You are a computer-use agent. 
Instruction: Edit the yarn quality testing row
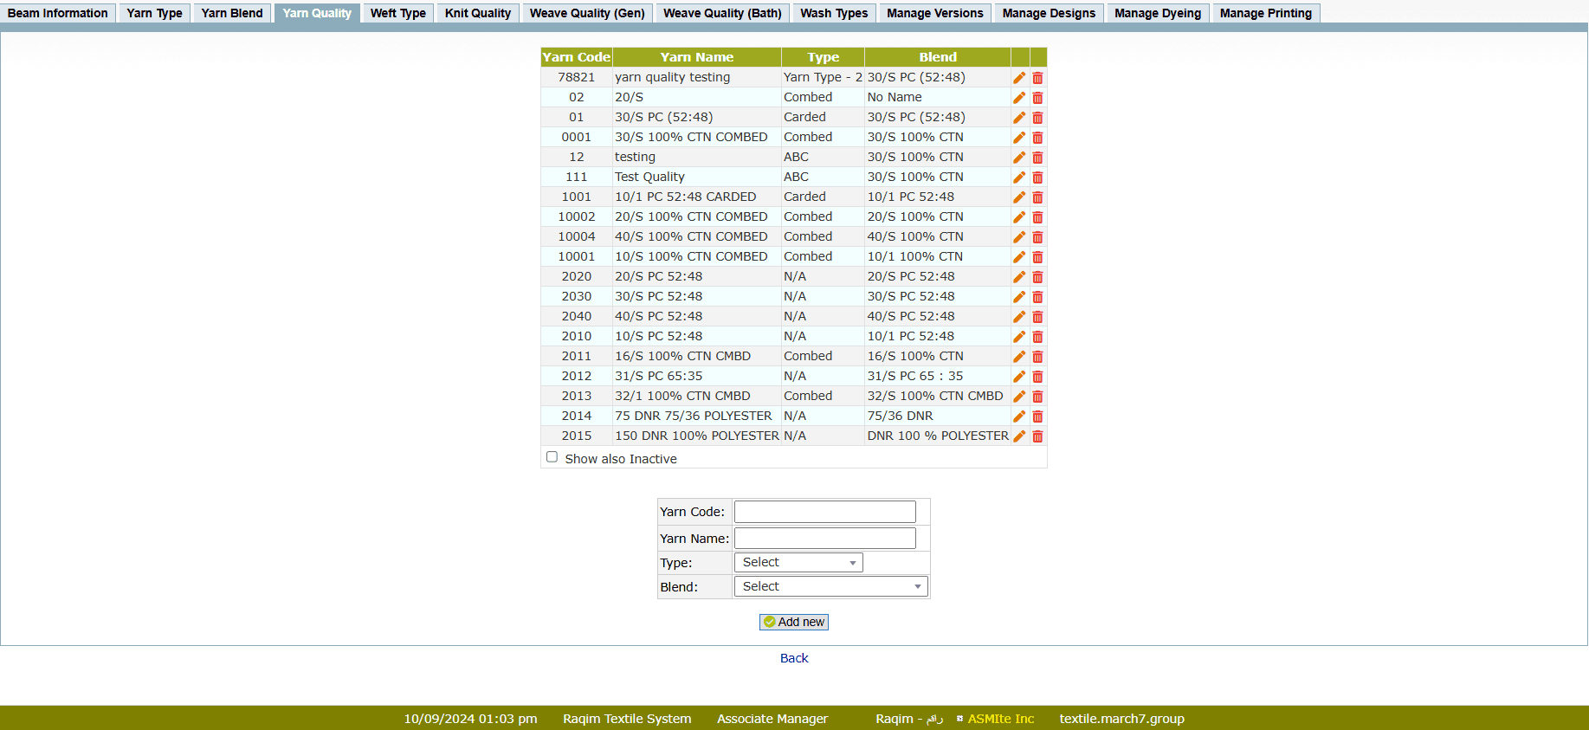[1019, 78]
